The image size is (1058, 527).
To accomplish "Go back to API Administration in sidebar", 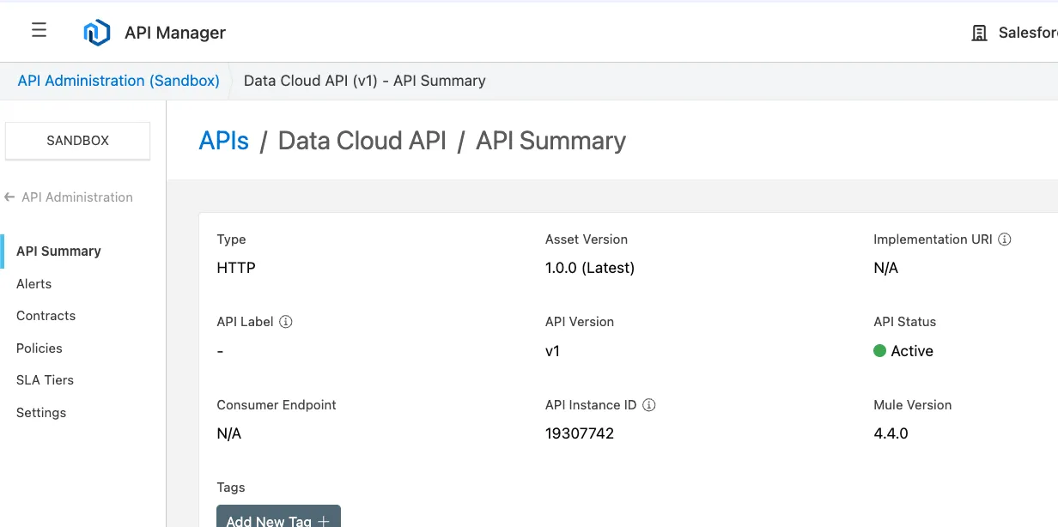I will point(77,197).
